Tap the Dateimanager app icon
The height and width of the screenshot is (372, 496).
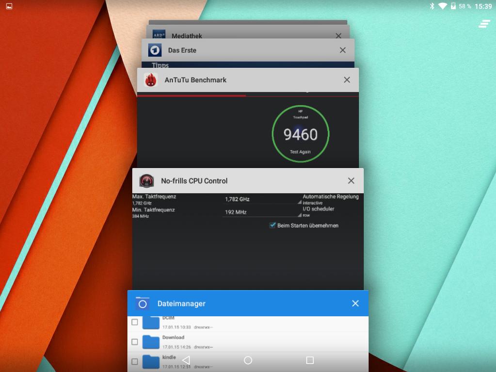143,303
